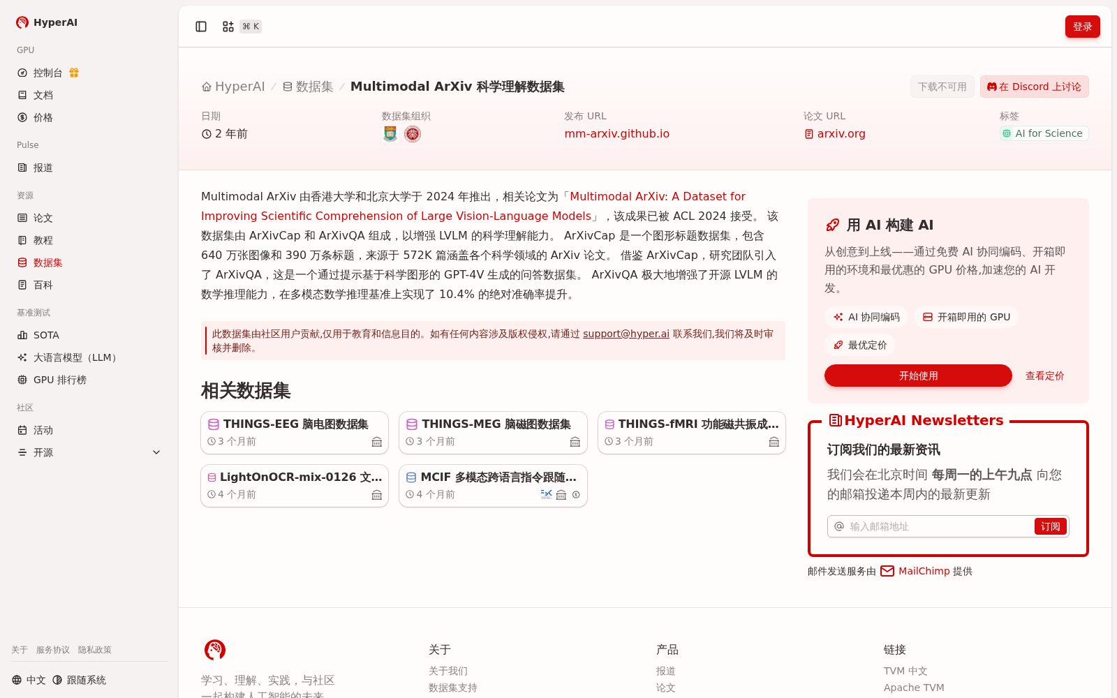Open THINGS-EEG 脑电图数据集 card
The image size is (1117, 698).
[295, 433]
